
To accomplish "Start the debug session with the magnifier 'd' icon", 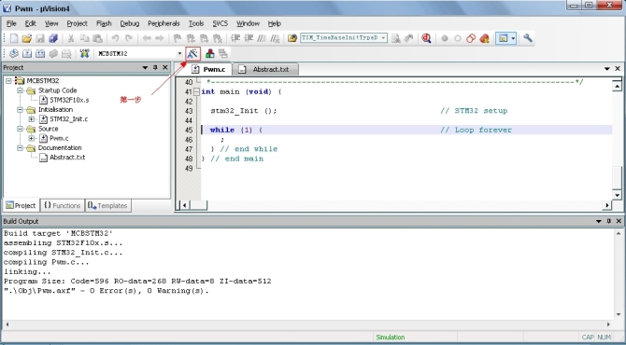I will pos(426,38).
